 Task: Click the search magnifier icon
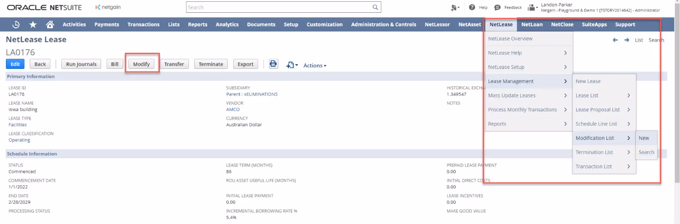tap(375, 7)
